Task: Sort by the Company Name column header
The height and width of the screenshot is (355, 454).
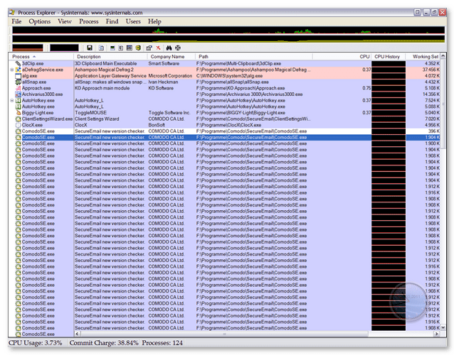Action: pyautogui.click(x=171, y=57)
